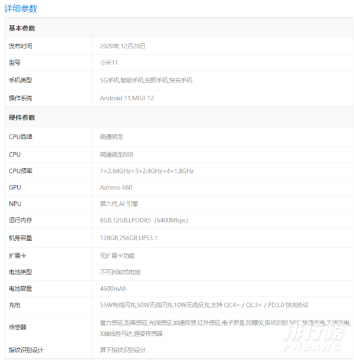Select the 电池容量 label
Viewport: 354px width, 360px height.
21,289
